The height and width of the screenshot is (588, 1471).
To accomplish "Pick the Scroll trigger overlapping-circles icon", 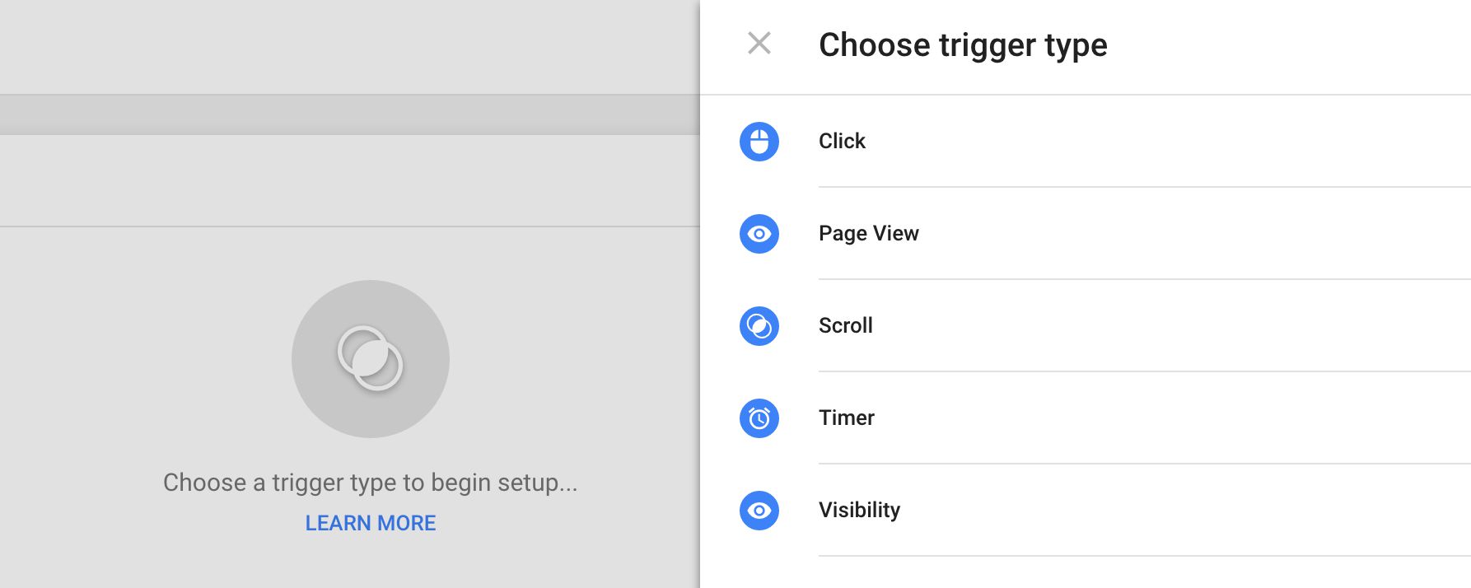I will pyautogui.click(x=759, y=326).
